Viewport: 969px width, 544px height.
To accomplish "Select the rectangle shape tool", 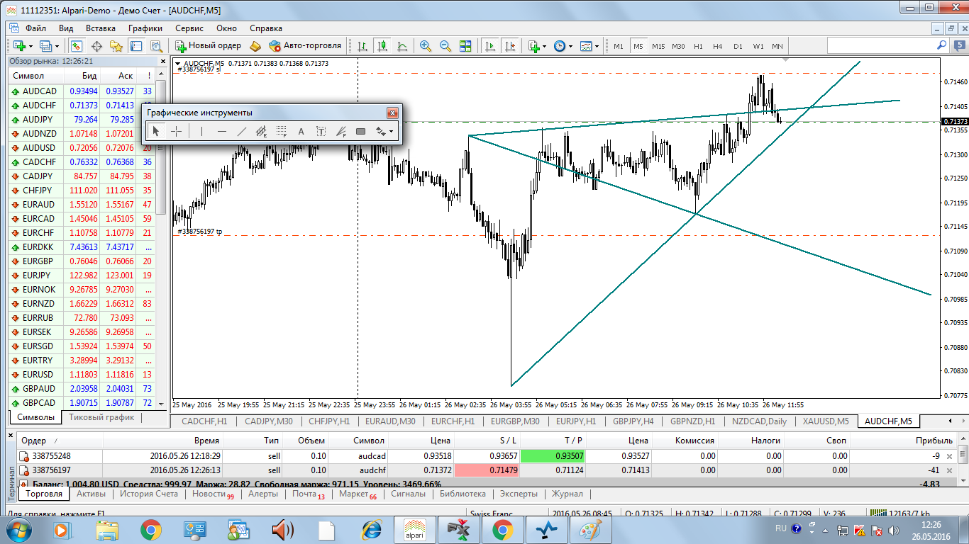I will [x=360, y=131].
